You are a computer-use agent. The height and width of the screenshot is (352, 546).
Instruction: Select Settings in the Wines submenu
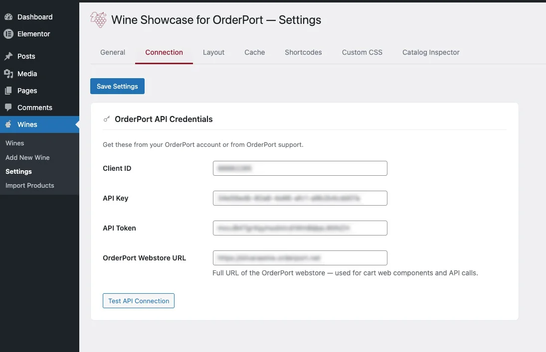click(18, 171)
